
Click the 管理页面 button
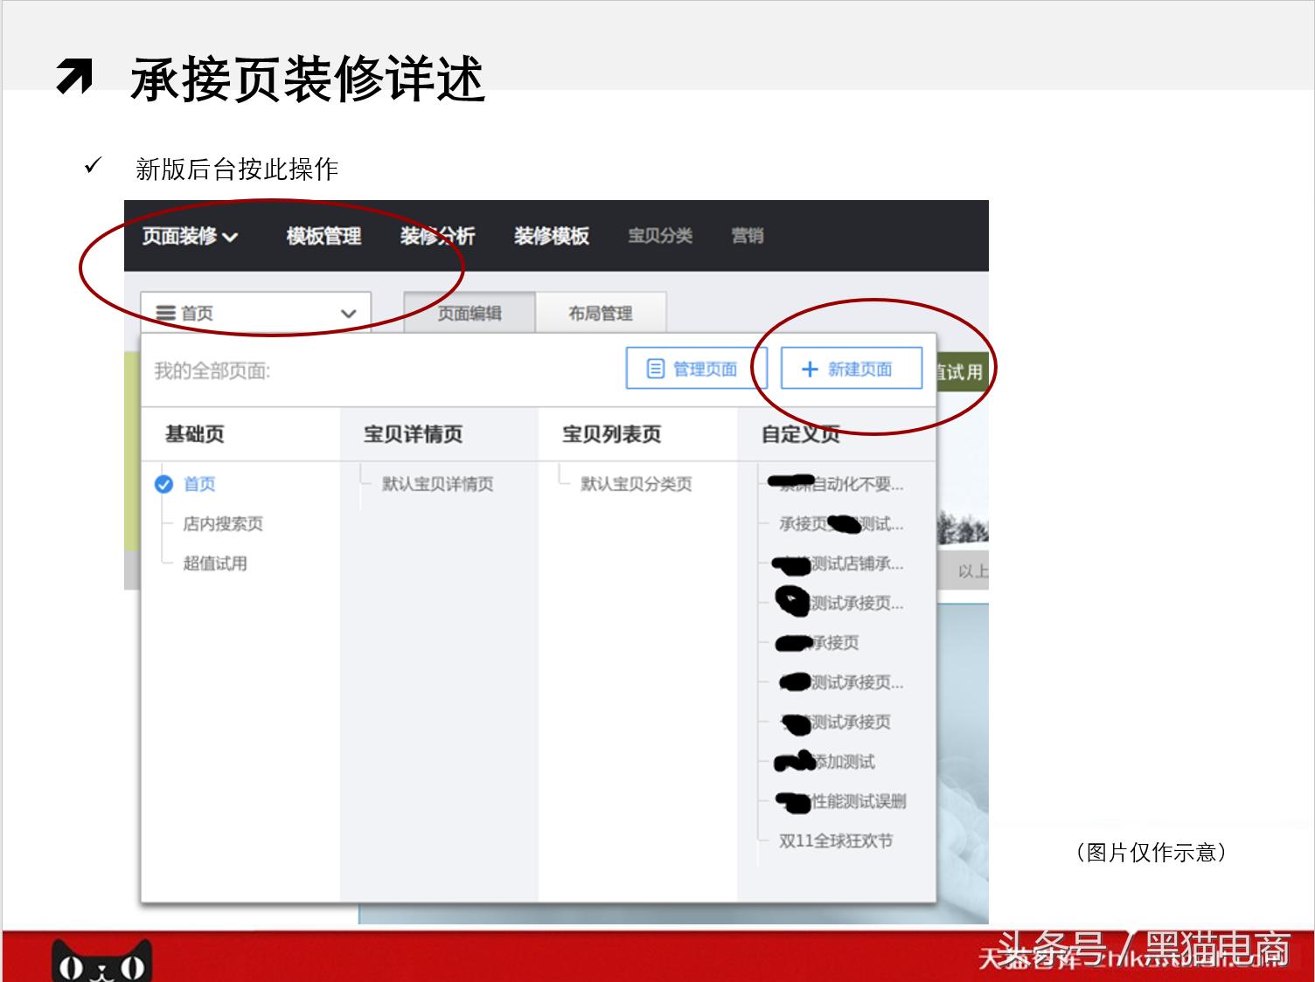(696, 368)
